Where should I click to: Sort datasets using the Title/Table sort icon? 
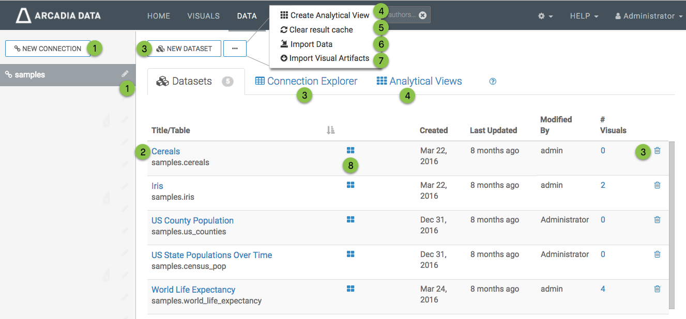point(331,131)
